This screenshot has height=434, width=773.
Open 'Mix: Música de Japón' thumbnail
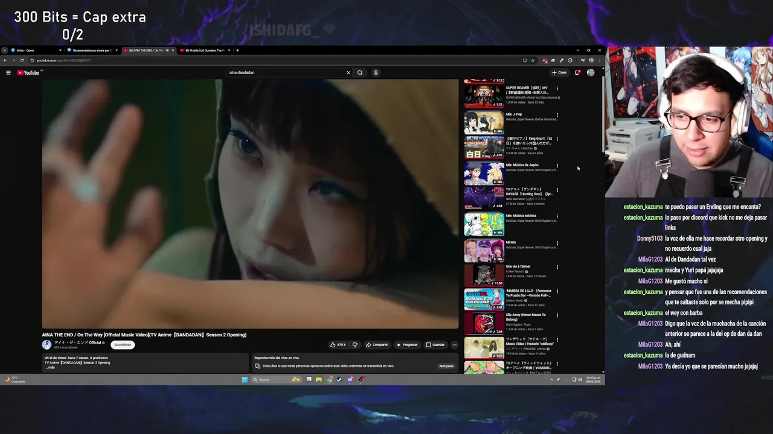(x=484, y=174)
